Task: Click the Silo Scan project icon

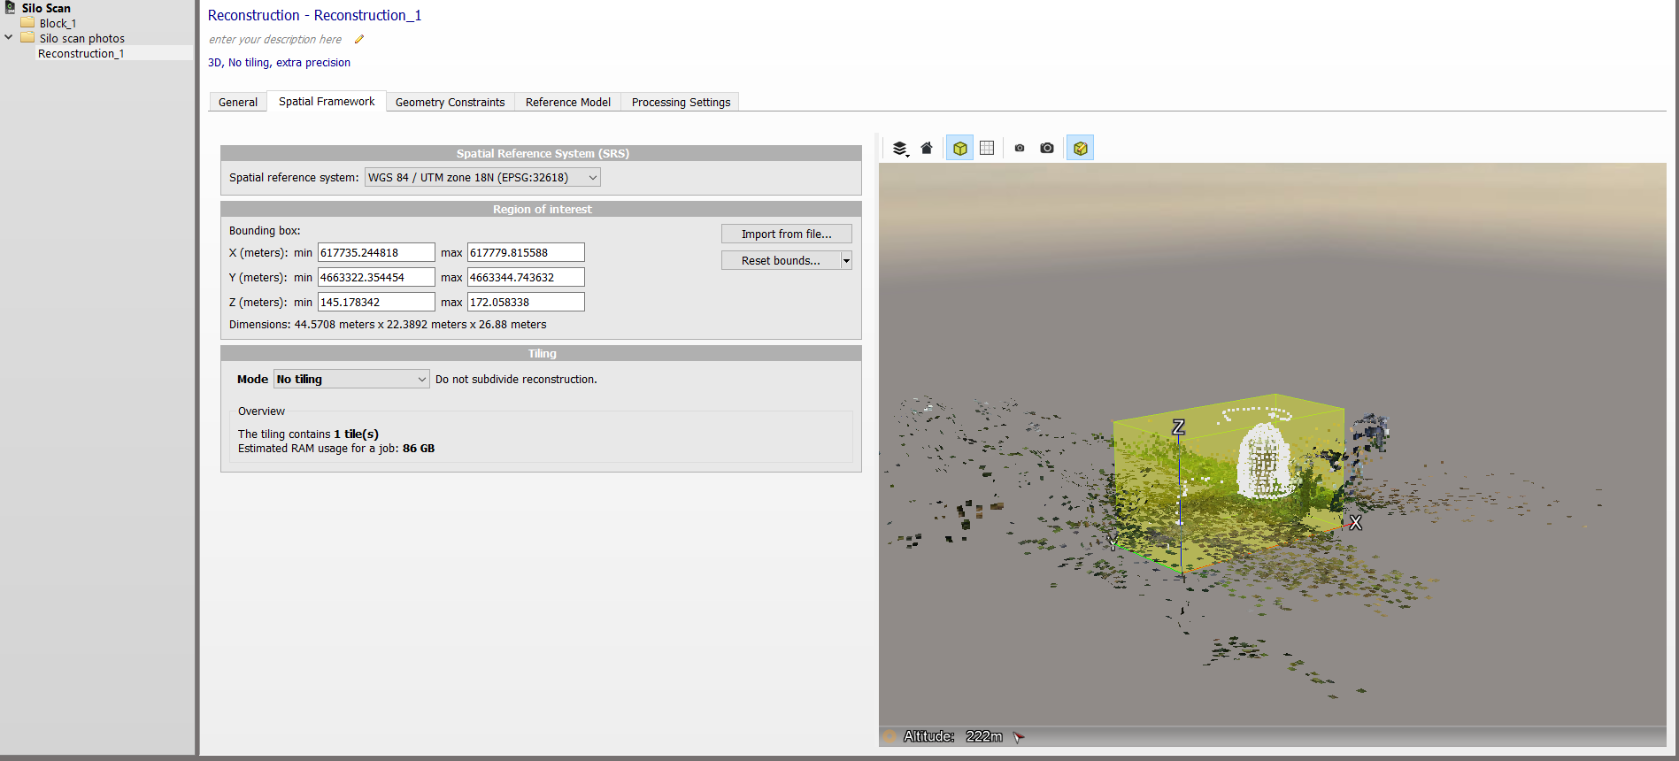Action: coord(10,8)
